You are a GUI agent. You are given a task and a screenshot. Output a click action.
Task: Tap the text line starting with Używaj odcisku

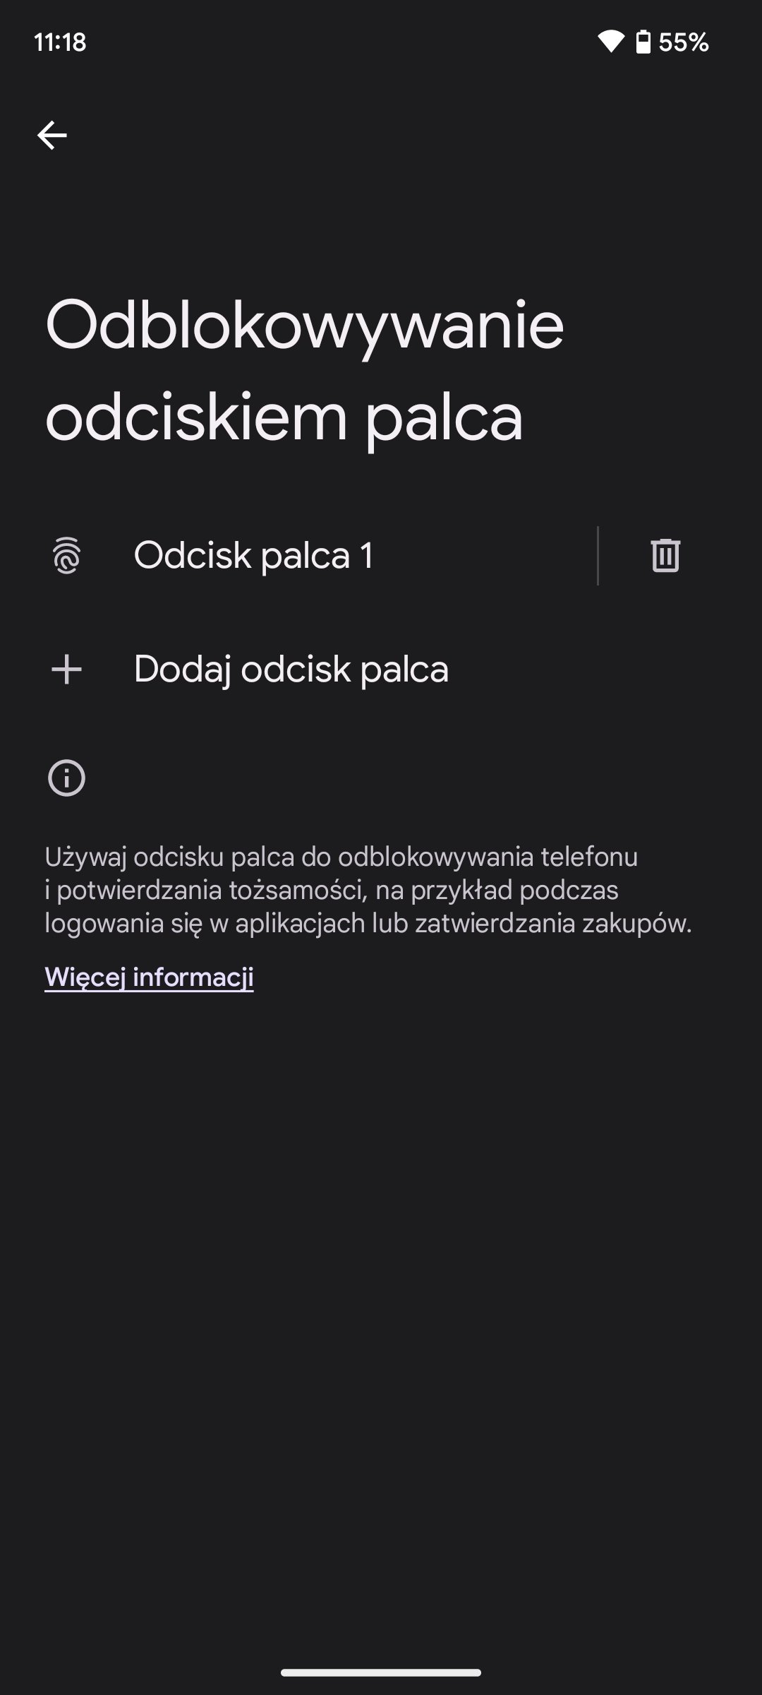point(341,857)
